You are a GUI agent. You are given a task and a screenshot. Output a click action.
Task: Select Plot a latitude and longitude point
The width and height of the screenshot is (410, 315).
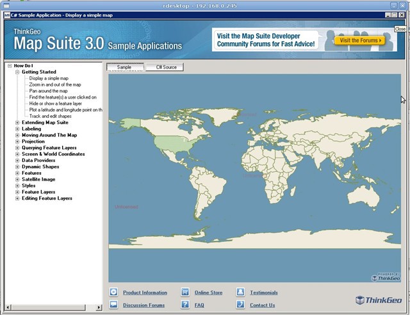(x=65, y=109)
